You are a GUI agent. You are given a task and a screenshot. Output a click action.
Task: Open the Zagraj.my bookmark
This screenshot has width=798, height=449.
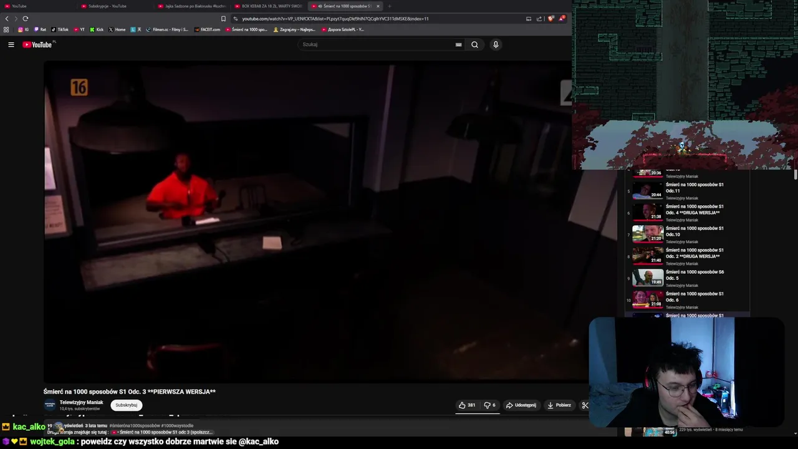pos(294,29)
